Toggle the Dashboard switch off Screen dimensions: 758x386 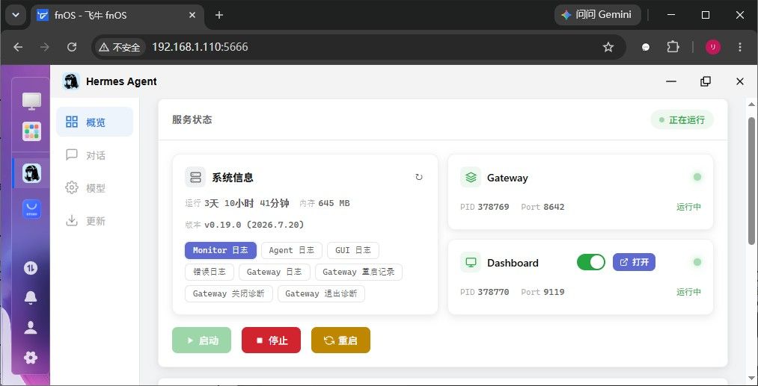click(590, 262)
